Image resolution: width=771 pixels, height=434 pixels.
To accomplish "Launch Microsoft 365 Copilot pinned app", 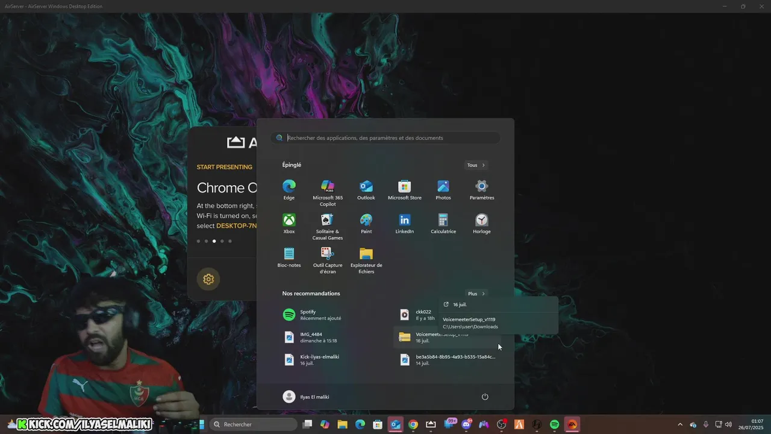I will [328, 193].
